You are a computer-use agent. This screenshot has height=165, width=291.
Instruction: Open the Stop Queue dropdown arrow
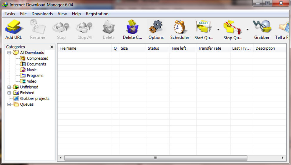tap(247, 29)
